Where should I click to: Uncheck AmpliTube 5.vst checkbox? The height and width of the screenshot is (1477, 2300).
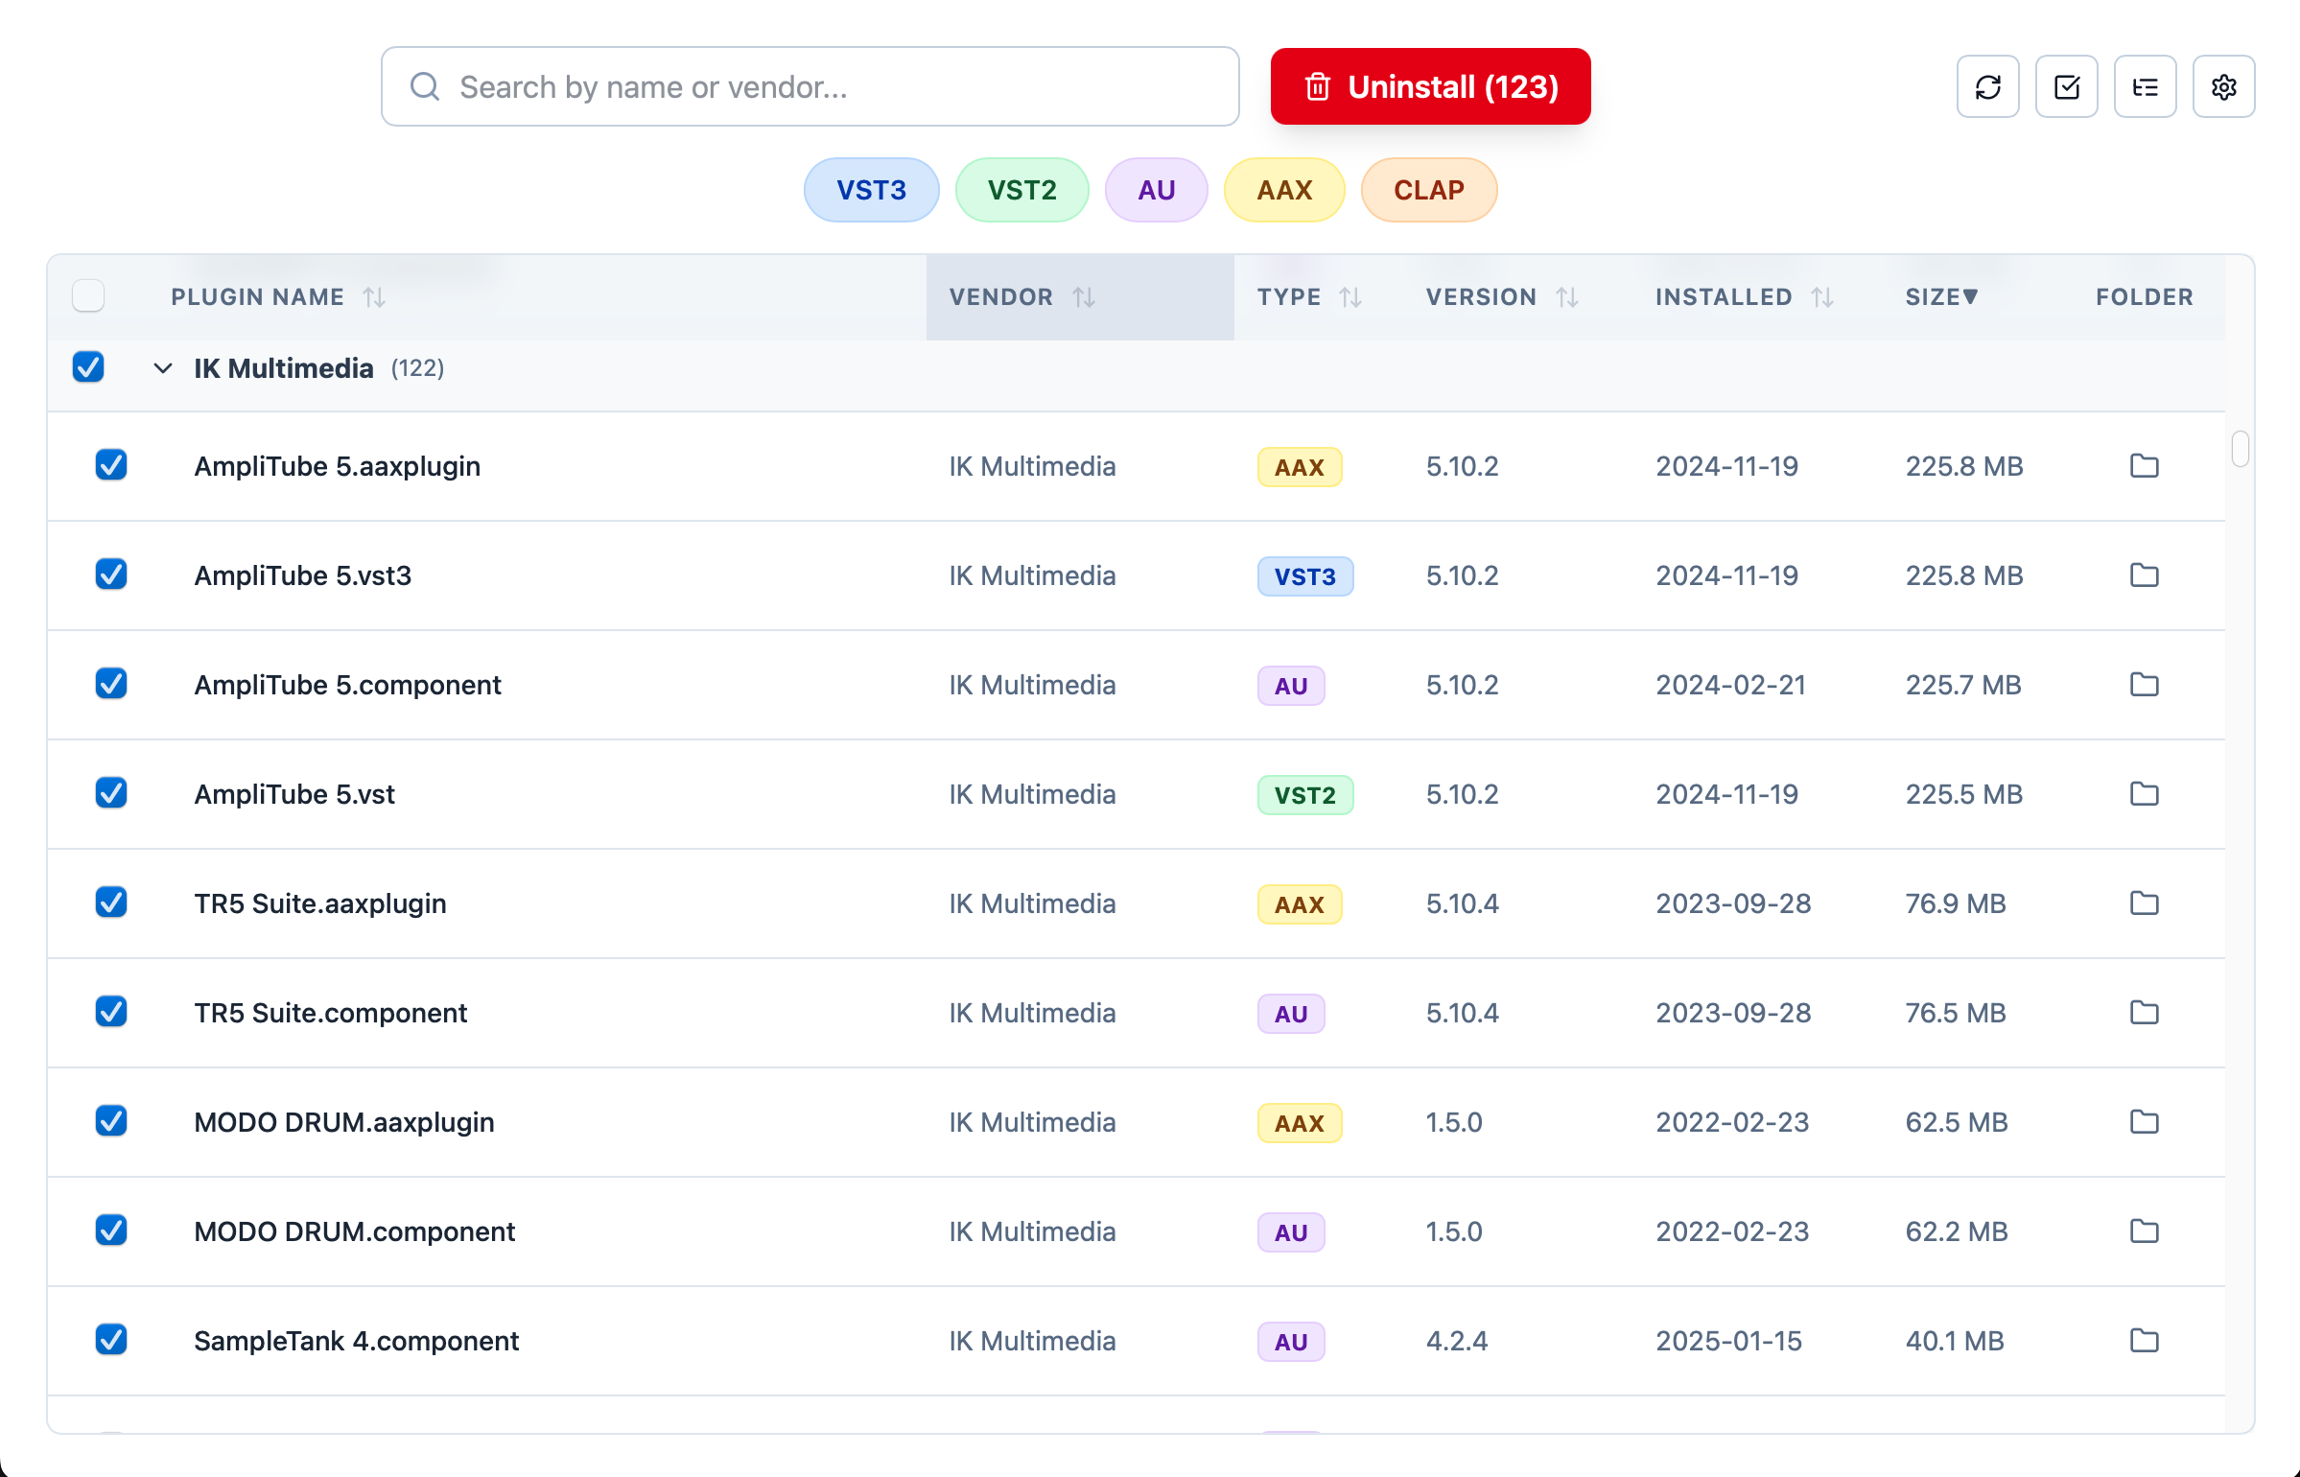click(x=111, y=792)
